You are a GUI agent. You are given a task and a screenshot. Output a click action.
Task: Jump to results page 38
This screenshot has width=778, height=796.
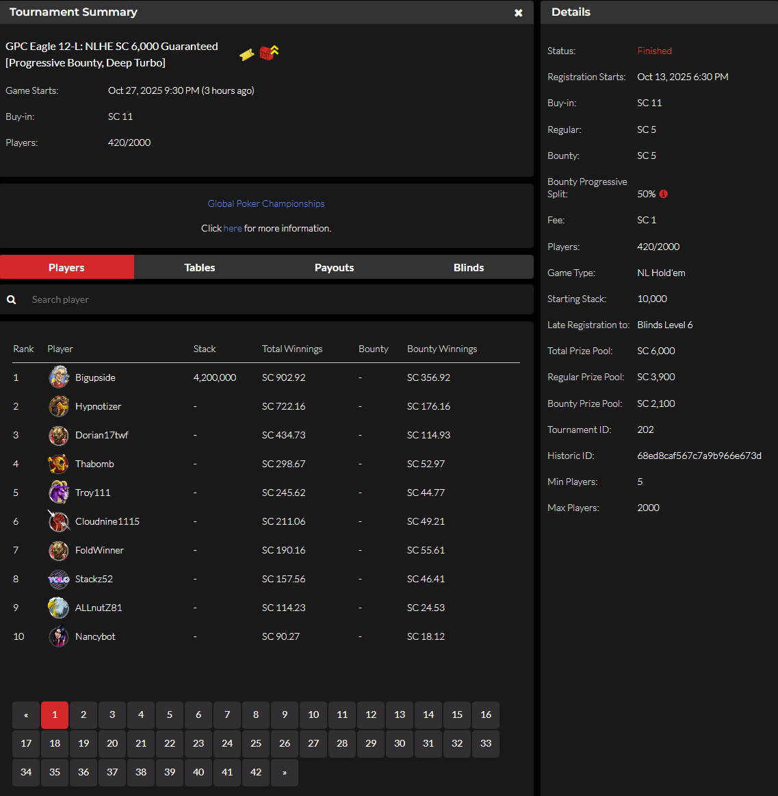click(141, 772)
